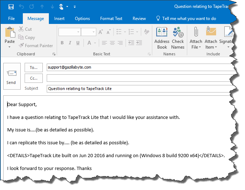This screenshot has height=190, width=245.
Task: Open font color dropdown arrow
Action: tap(95, 43)
